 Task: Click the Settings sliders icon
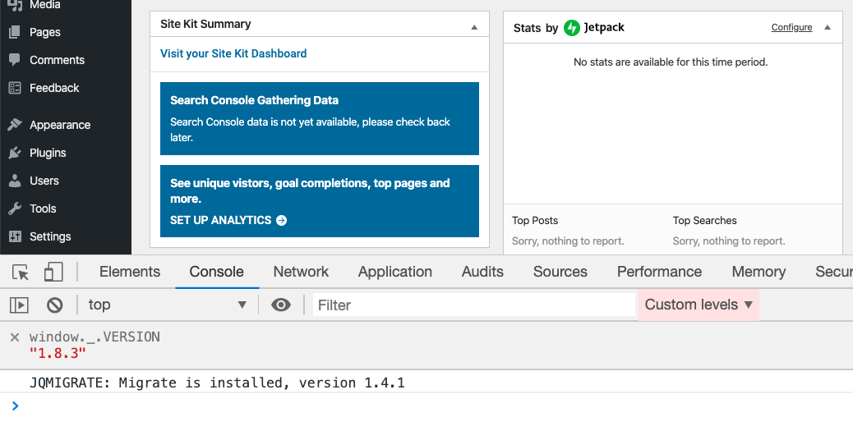point(16,236)
